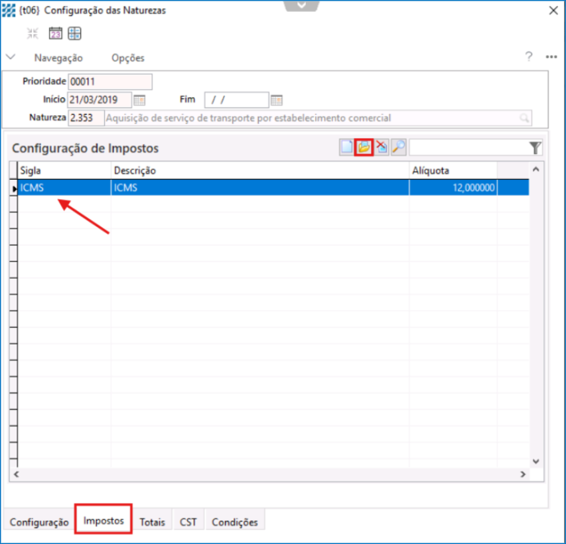The width and height of the screenshot is (566, 544).
Task: Click the Prioridade input field
Action: click(110, 82)
